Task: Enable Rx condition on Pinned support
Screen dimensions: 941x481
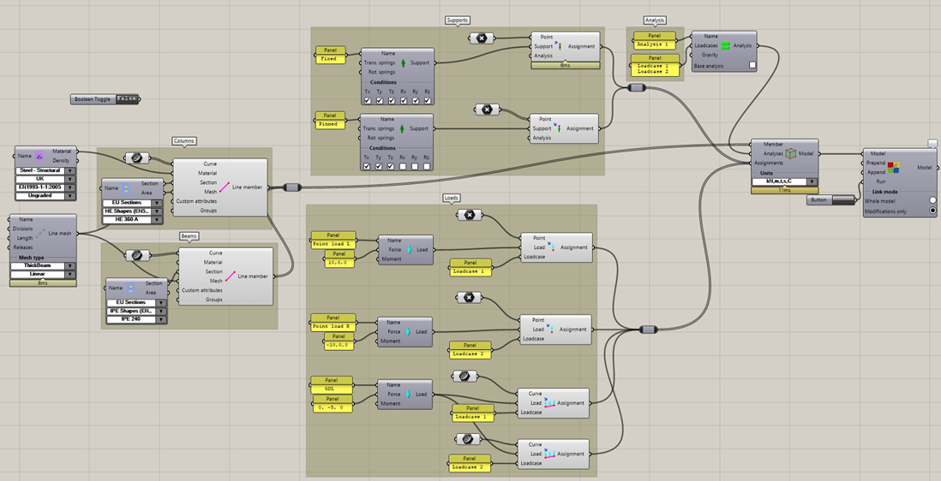Action: tap(403, 166)
